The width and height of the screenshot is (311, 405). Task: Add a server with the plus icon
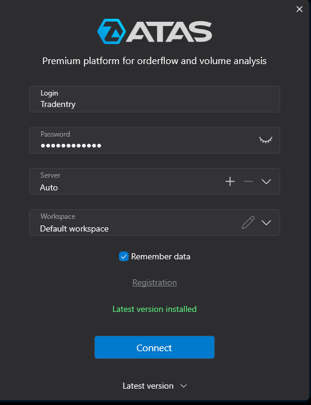[x=230, y=181]
